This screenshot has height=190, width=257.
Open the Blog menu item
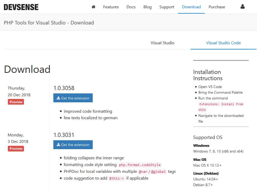click(147, 7)
